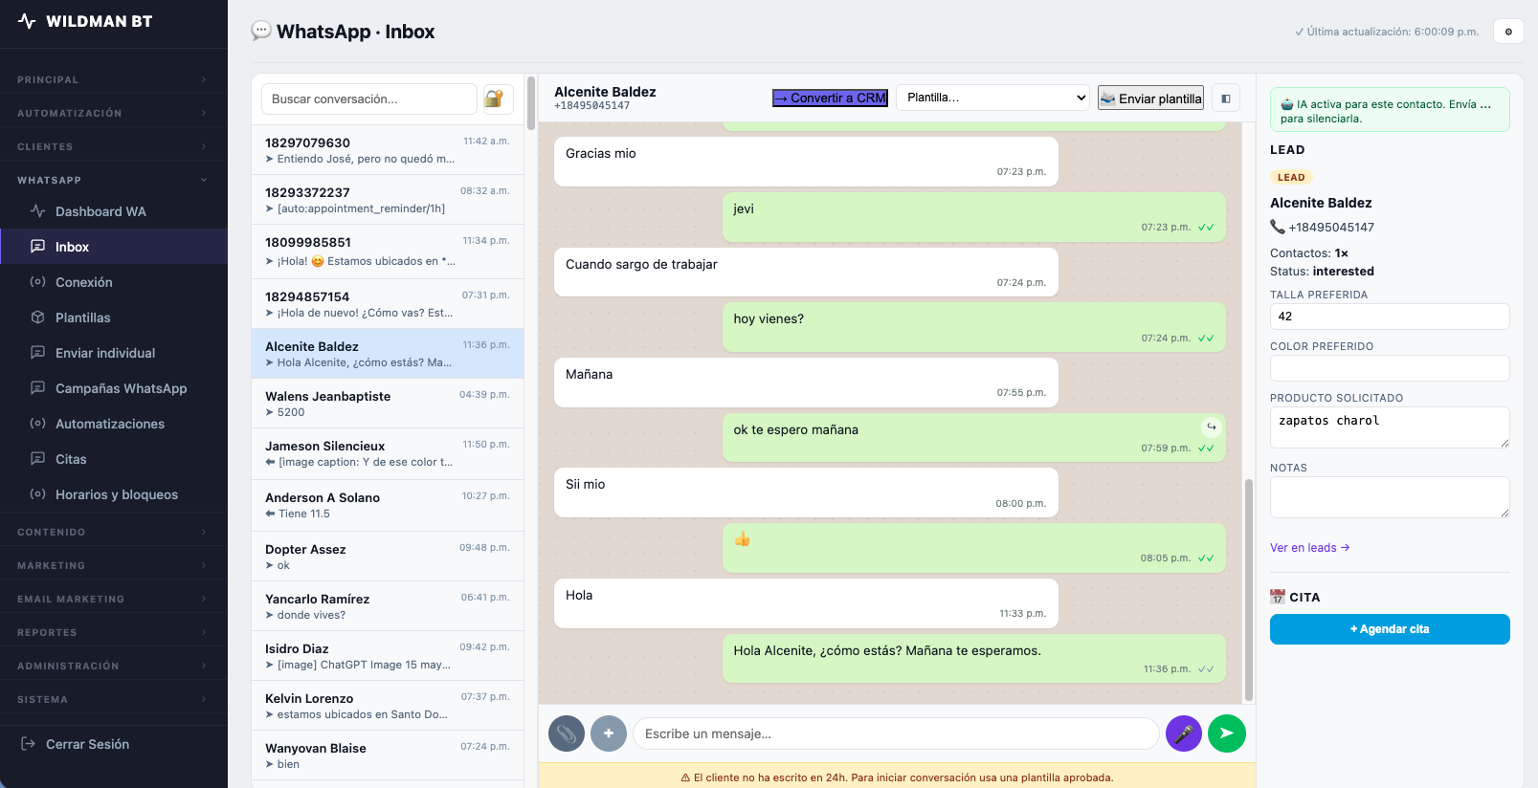The width and height of the screenshot is (1538, 788).
Task: Click the IA activa notice banner
Action: 1390,110
